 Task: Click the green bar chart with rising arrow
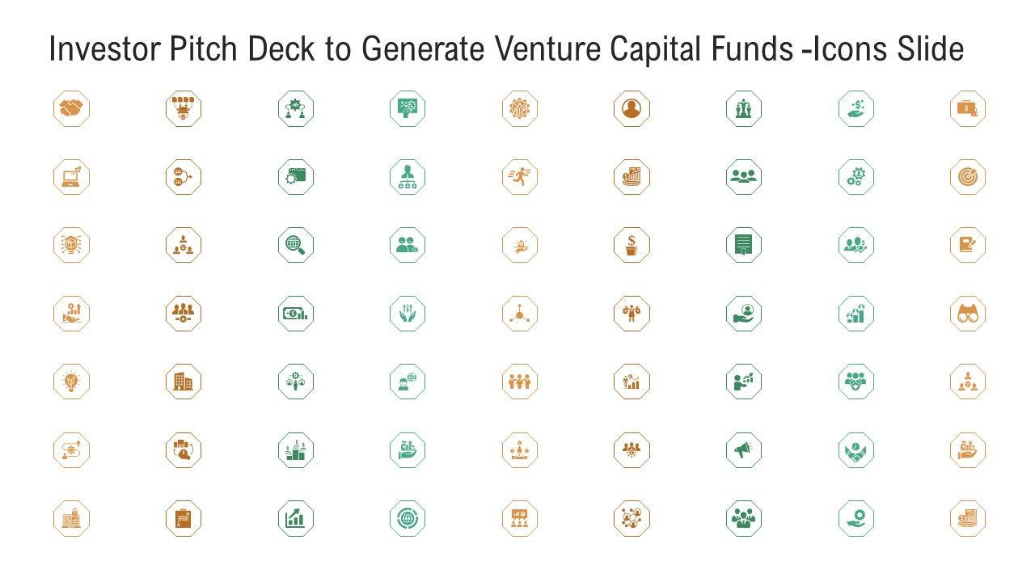click(296, 517)
